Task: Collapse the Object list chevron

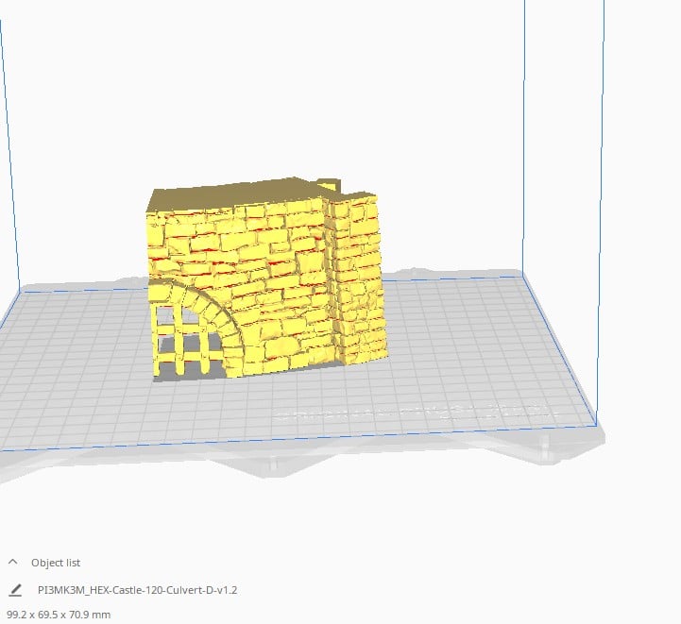Action: click(12, 562)
